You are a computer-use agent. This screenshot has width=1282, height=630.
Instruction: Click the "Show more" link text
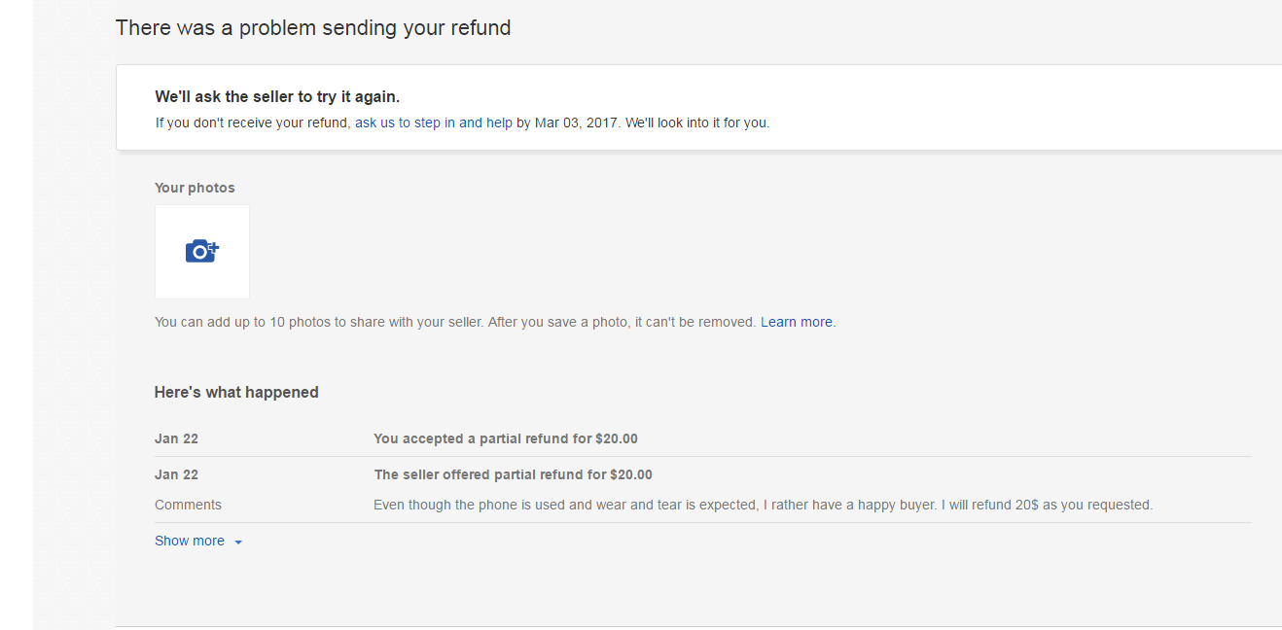tap(189, 541)
